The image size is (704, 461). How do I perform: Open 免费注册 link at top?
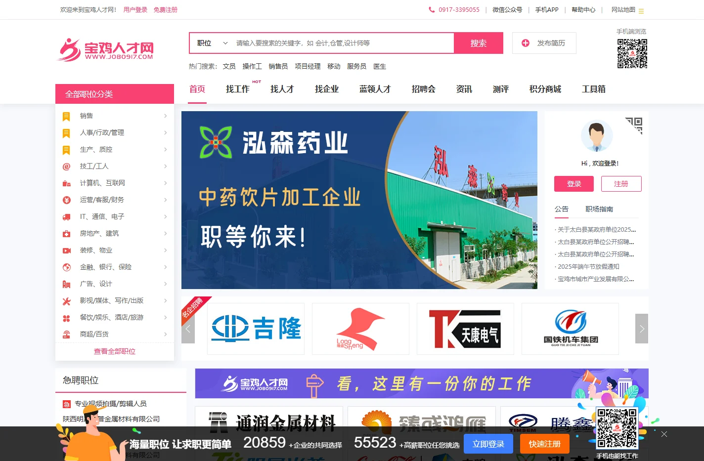tap(166, 10)
